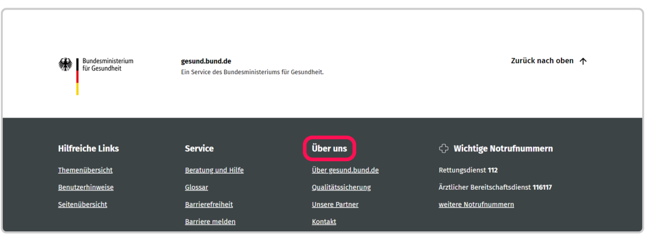Click the medical cross icon beside Notrufnummern

(443, 149)
